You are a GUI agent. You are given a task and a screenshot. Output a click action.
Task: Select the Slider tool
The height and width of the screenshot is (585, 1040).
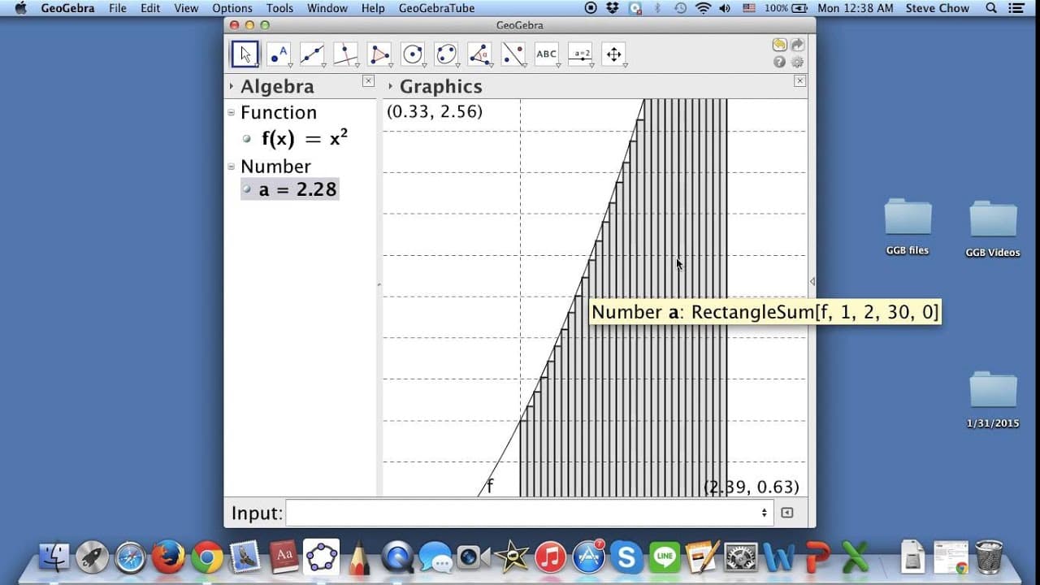tap(580, 54)
